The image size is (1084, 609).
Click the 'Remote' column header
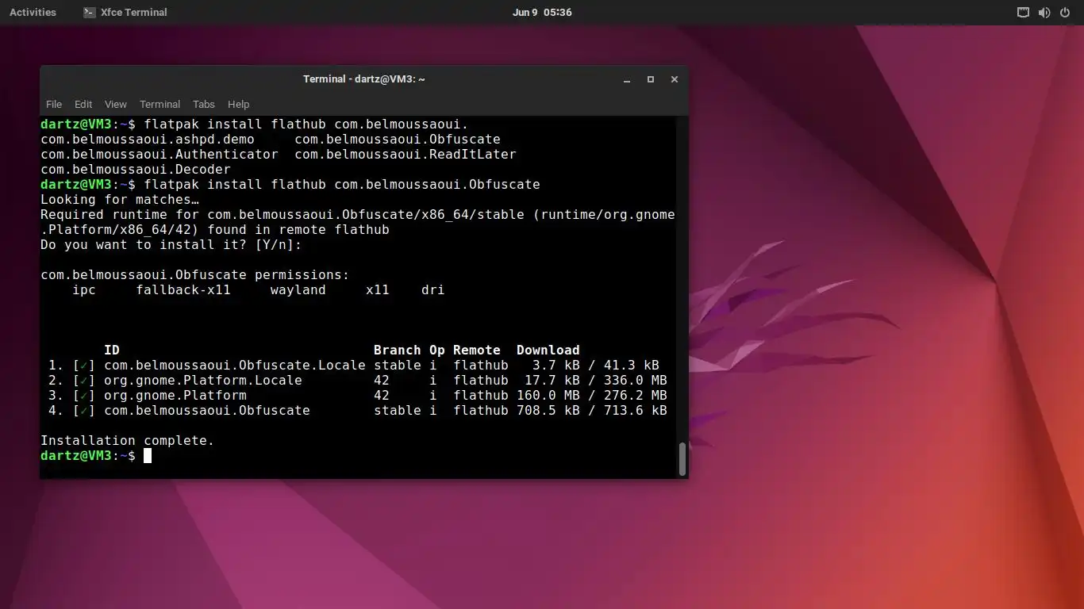[477, 350]
